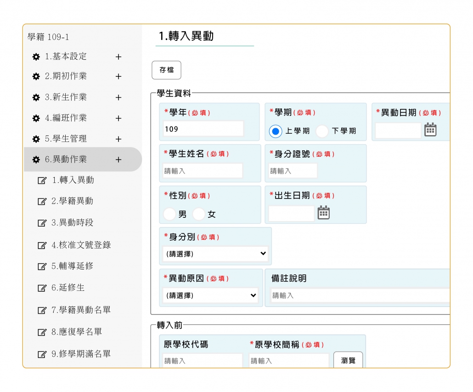This screenshot has width=473, height=392.
Task: Click the 學年 field containing 109
Action: (203, 129)
